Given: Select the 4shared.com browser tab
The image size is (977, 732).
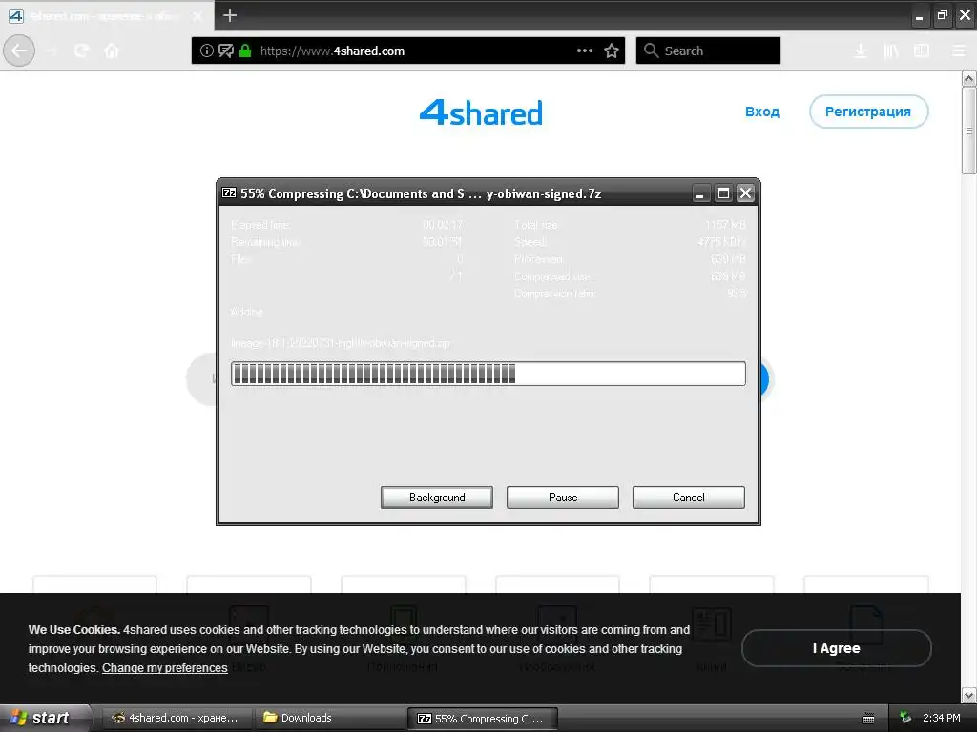Looking at the screenshot, I should [x=107, y=16].
